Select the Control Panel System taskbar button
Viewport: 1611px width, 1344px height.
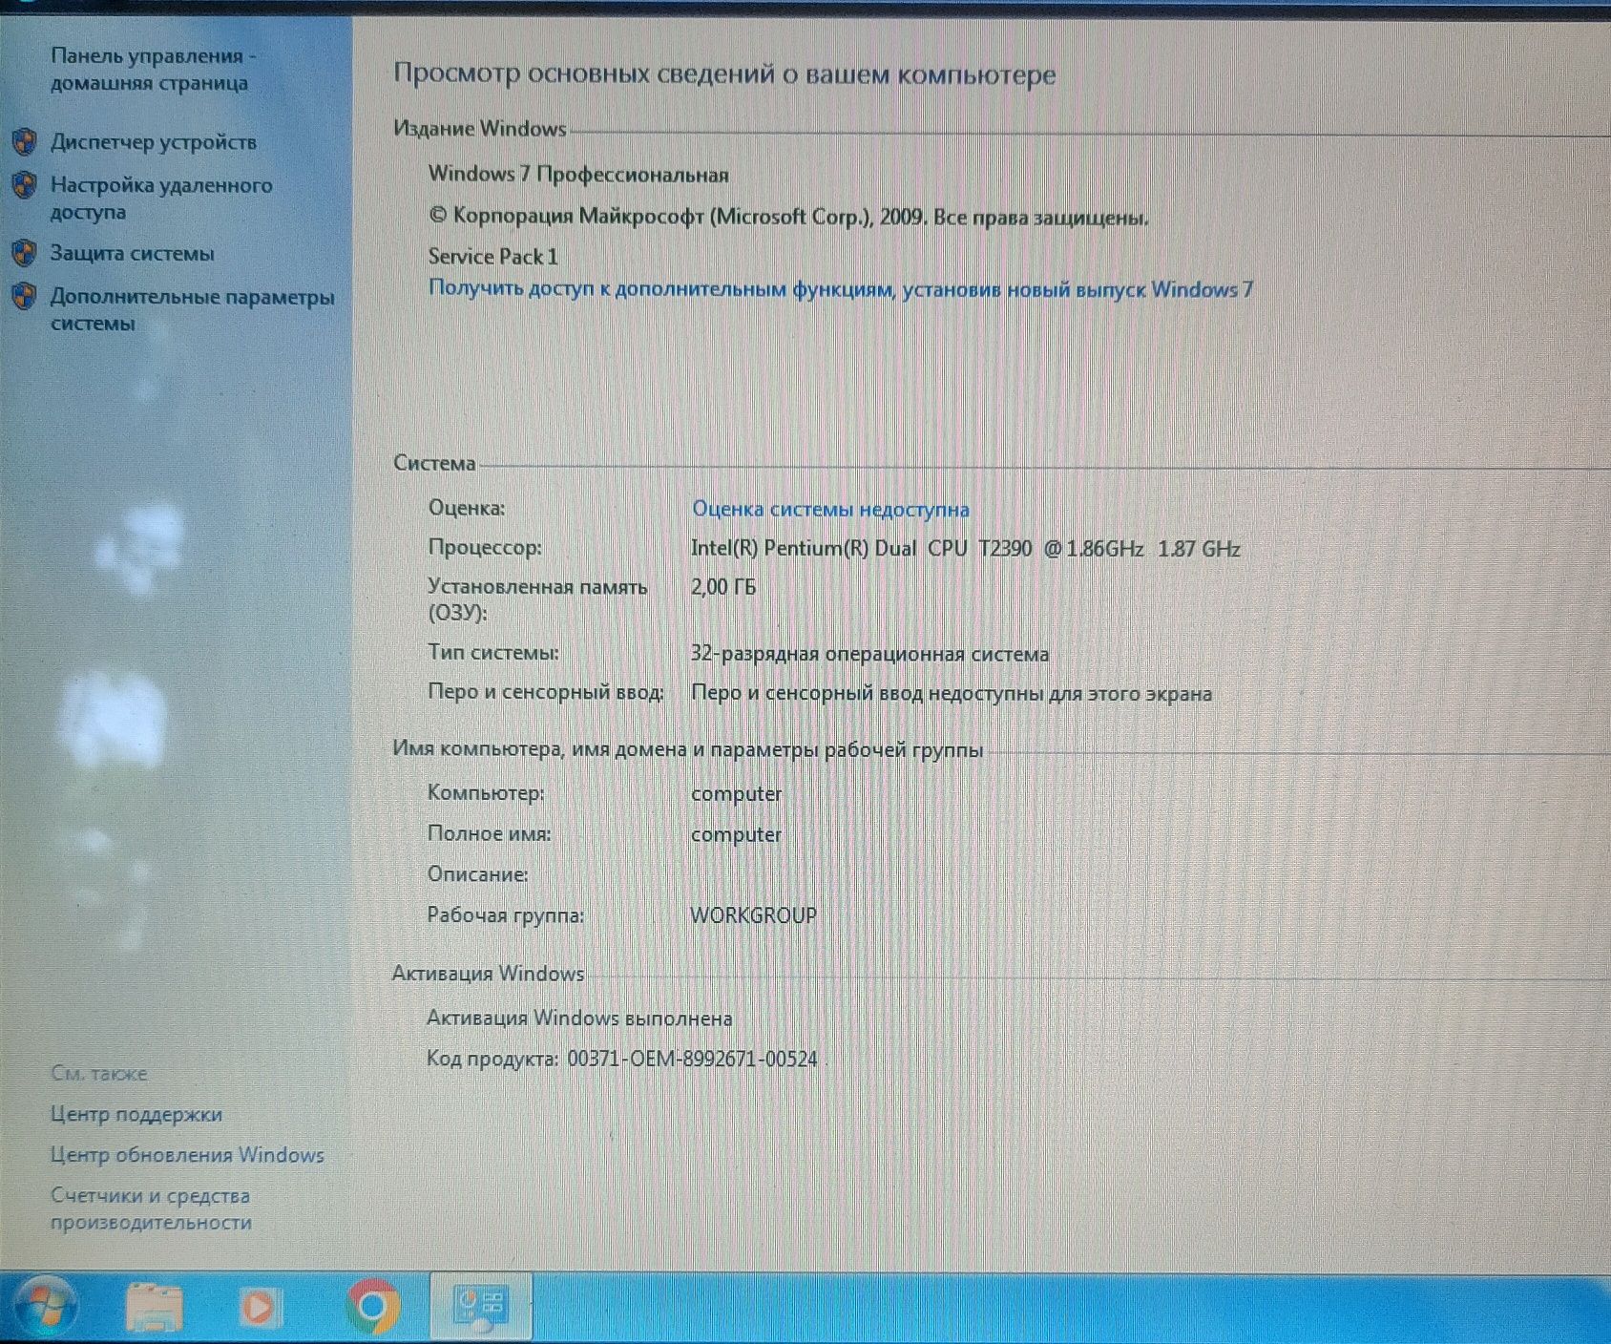[x=480, y=1307]
